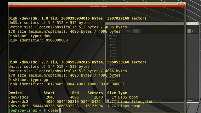The height and width of the screenshot is (113, 201).
Task: Click the 7.7G size value
Action: tap(111, 106)
